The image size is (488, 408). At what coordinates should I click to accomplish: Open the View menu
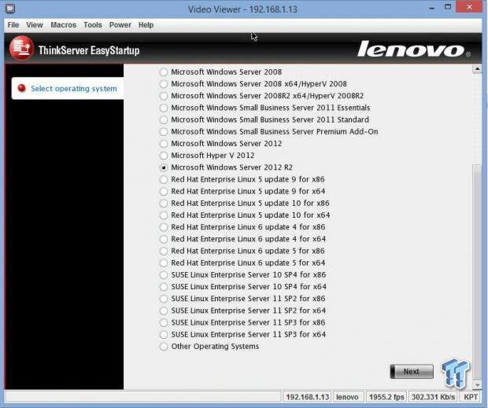coord(35,25)
